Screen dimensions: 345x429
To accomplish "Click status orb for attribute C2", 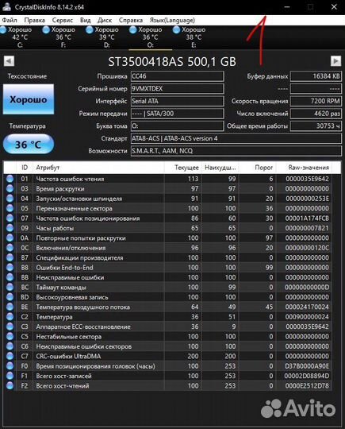I will (x=10, y=316).
